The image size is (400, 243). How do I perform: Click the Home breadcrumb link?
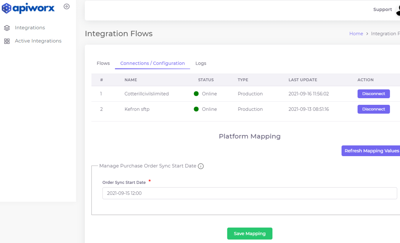356,33
